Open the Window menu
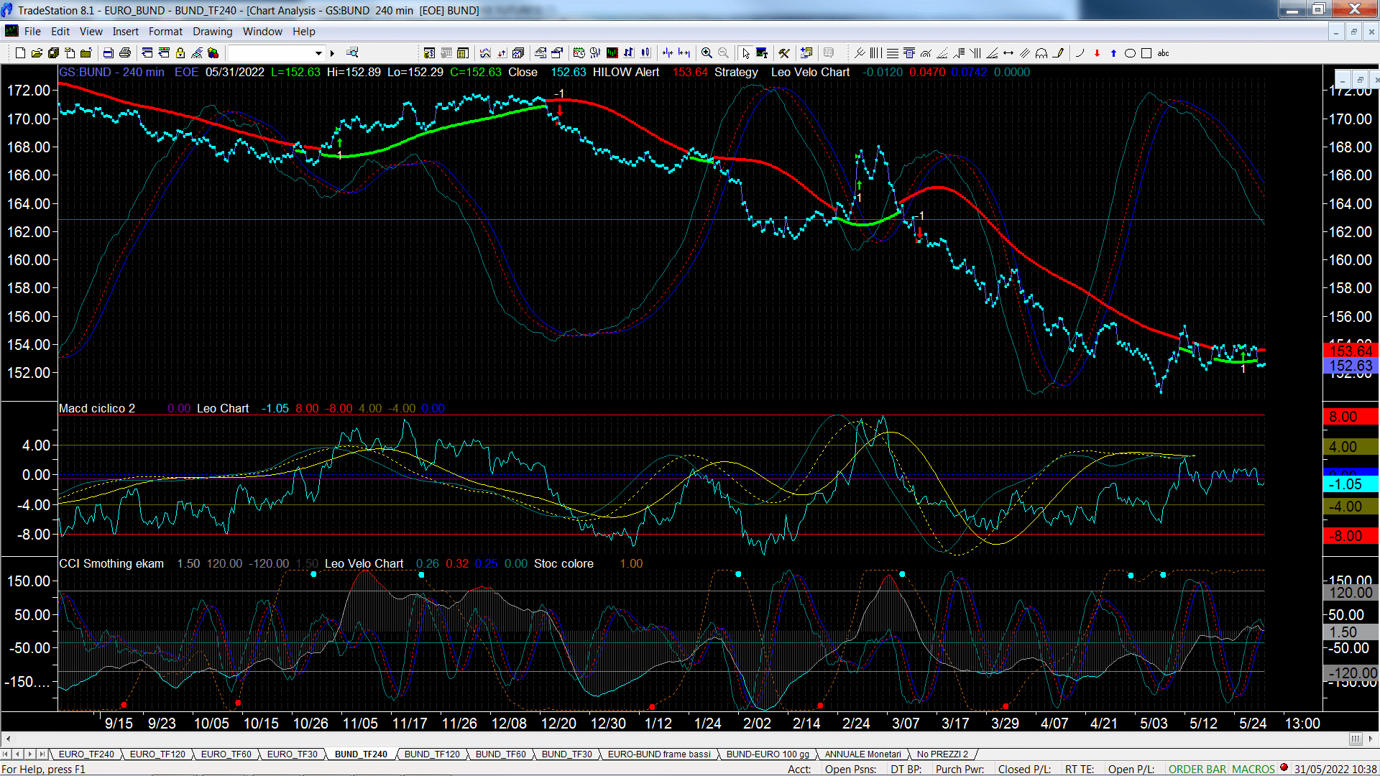1380x776 pixels. point(262,32)
